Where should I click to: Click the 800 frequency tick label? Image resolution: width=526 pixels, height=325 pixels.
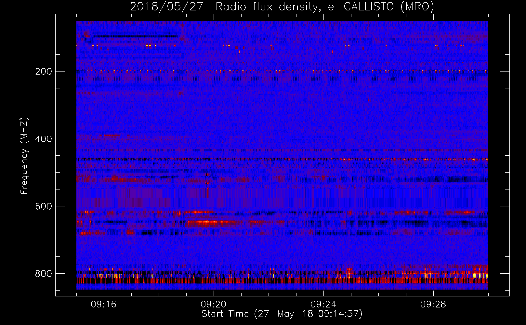pyautogui.click(x=44, y=274)
